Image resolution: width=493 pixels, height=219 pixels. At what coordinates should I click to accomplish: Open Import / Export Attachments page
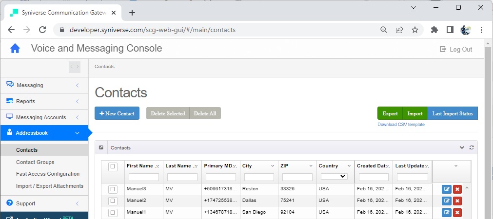50,186
